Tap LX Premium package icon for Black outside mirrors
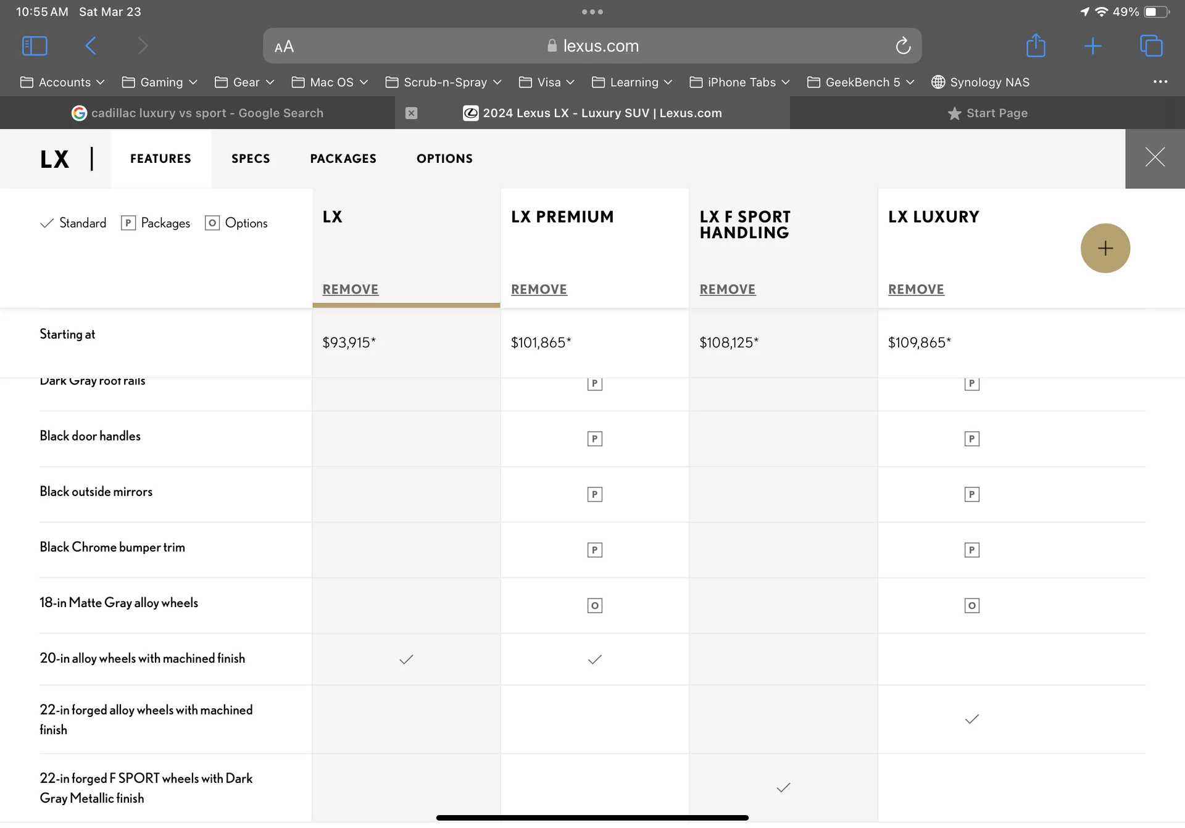1185x828 pixels. [x=594, y=494]
